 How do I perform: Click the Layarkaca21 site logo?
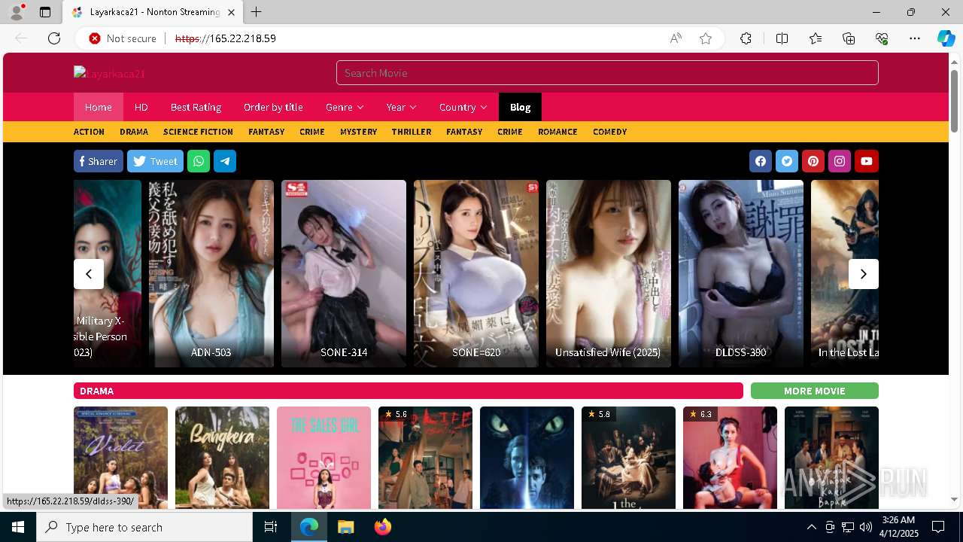[109, 73]
